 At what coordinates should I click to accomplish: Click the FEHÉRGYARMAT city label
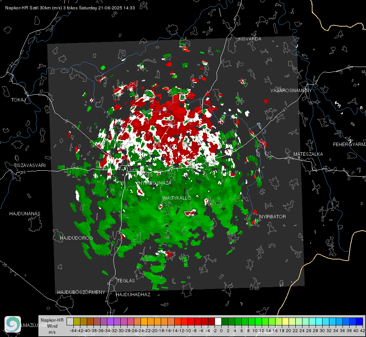(x=350, y=145)
